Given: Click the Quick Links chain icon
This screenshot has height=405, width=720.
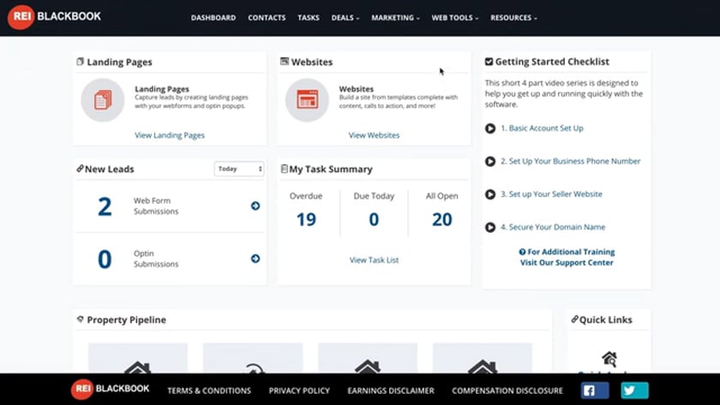Looking at the screenshot, I should pyautogui.click(x=574, y=319).
